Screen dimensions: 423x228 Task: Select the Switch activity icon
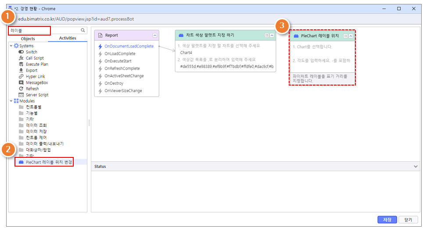click(21, 52)
